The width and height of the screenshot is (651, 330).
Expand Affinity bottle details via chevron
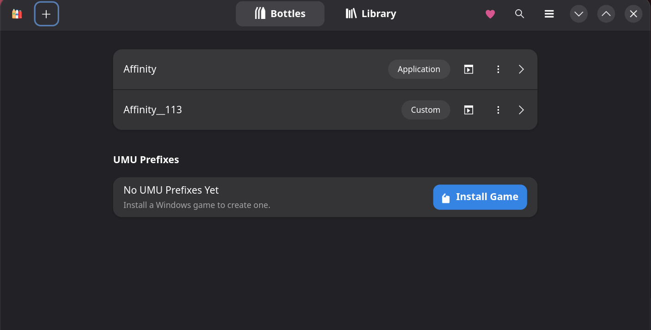click(521, 69)
